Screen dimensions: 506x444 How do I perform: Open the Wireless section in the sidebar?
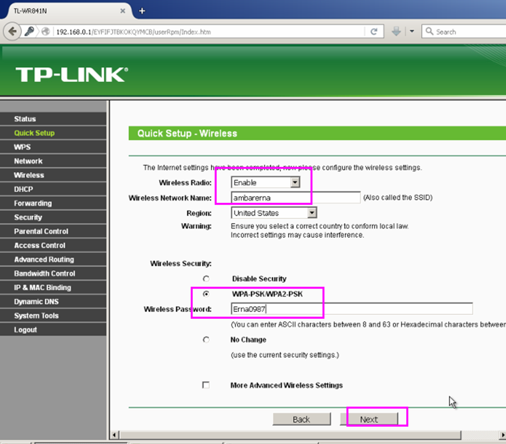pos(28,175)
